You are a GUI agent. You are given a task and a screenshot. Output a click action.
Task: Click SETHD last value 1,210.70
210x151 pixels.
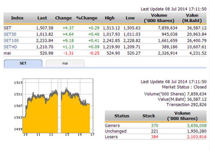coord(45,47)
